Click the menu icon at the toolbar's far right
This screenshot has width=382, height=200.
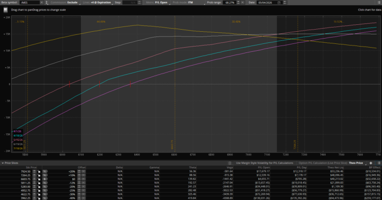point(379,3)
